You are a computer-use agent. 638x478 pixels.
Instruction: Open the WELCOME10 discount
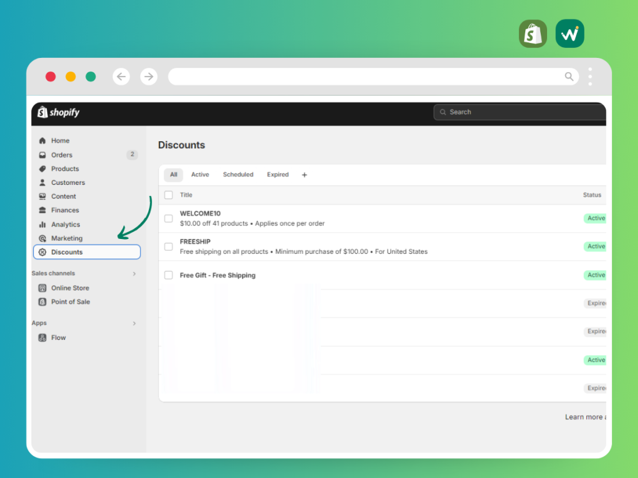[200, 213]
